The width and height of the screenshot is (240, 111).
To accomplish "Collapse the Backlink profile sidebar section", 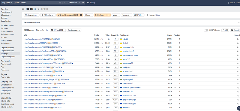I will [x=8, y=25].
